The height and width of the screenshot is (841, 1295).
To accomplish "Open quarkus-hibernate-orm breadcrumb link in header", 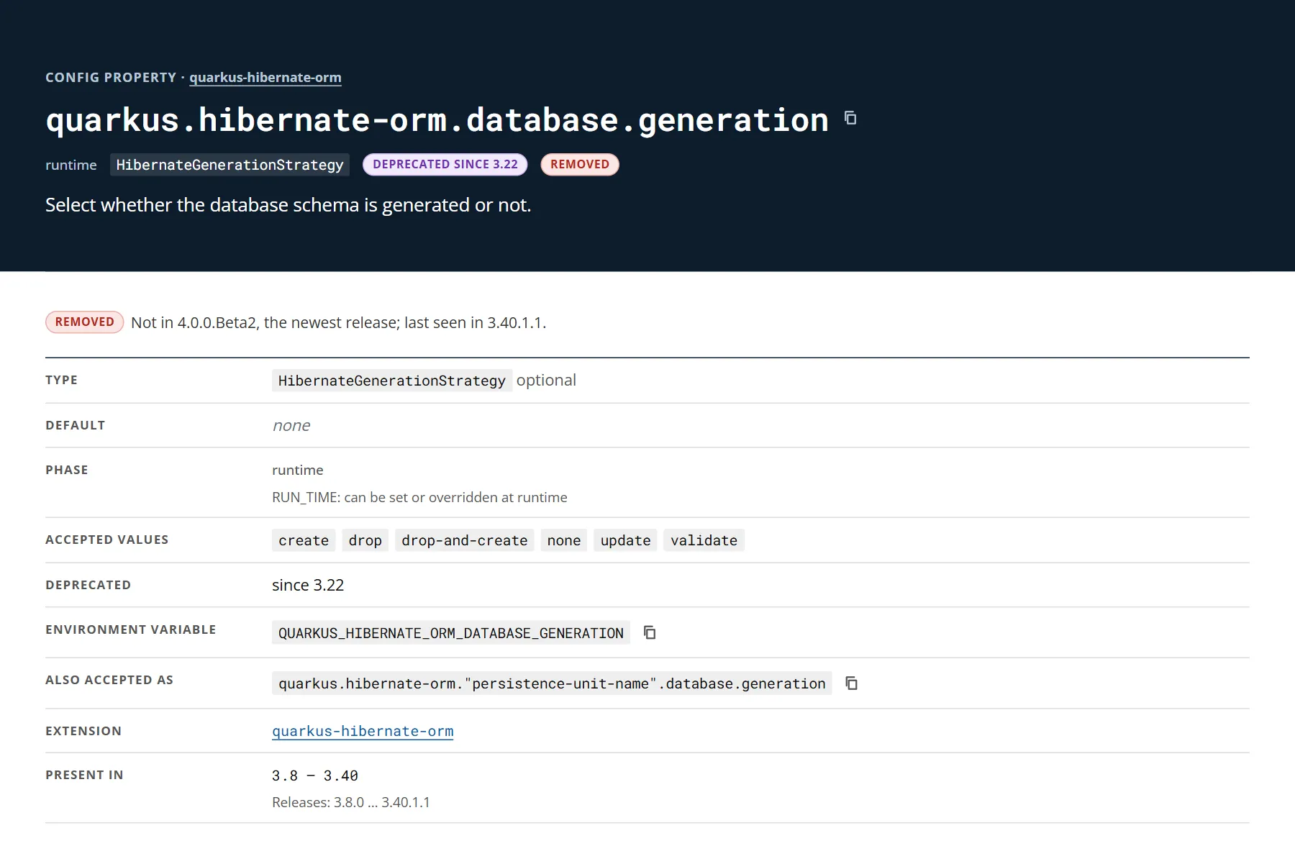I will click(265, 77).
